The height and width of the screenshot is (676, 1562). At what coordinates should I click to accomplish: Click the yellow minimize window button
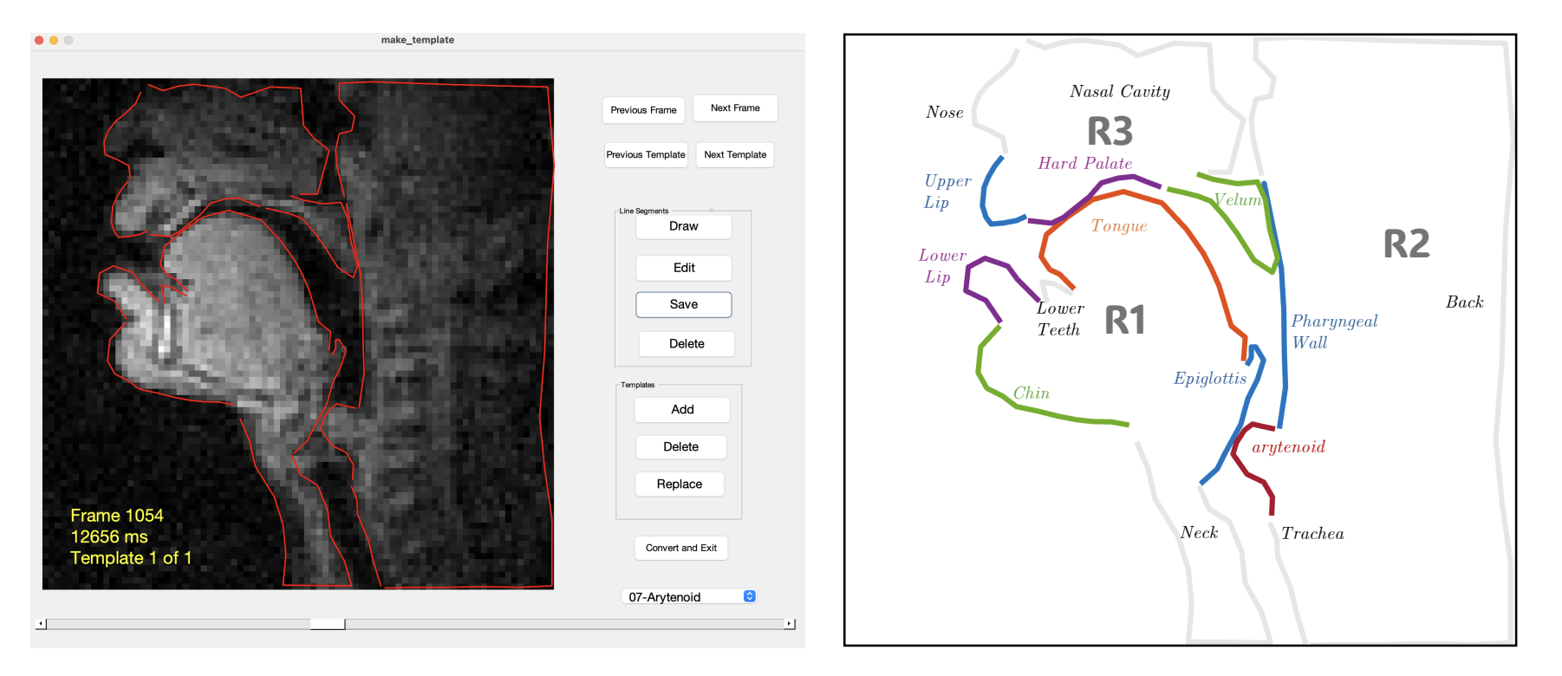tap(54, 40)
